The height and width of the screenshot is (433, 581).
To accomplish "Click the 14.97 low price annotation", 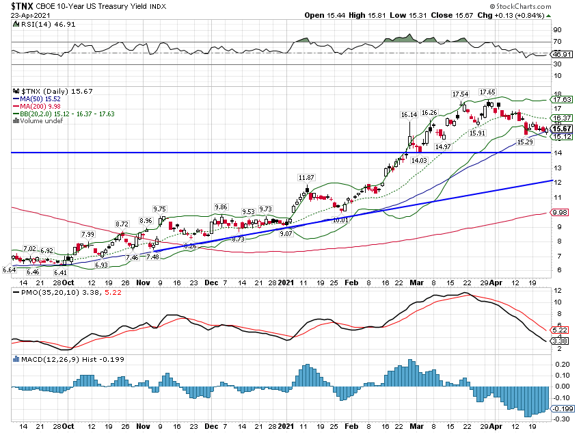I will coord(443,146).
